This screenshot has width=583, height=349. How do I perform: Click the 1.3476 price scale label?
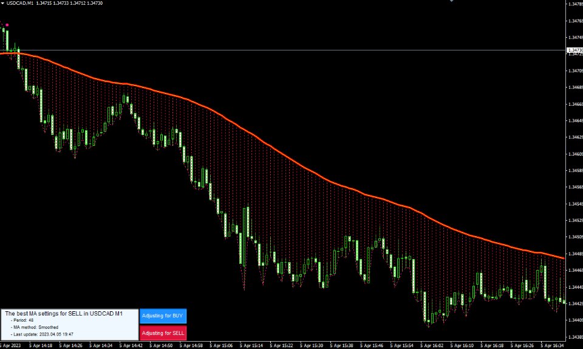(576, 21)
